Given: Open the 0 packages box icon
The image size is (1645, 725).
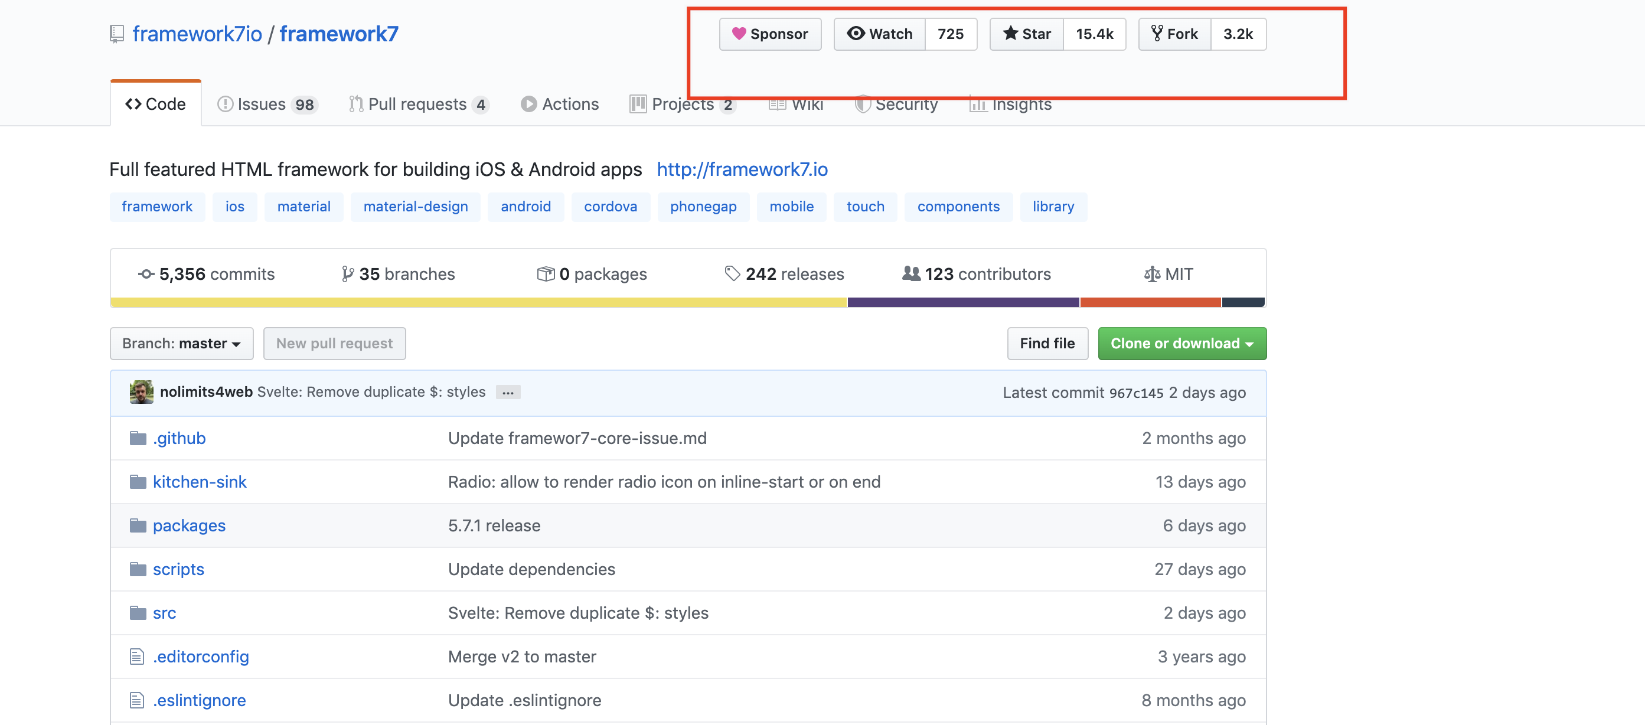Looking at the screenshot, I should pos(546,274).
